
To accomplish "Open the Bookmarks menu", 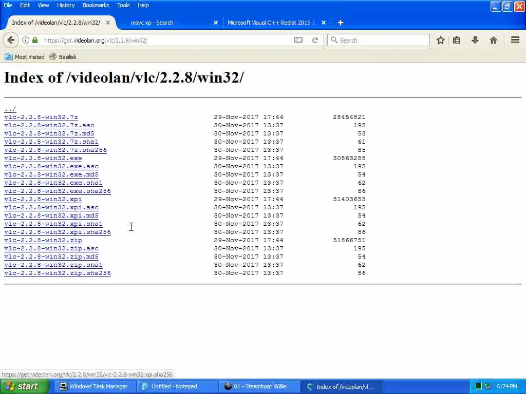I will point(96,5).
